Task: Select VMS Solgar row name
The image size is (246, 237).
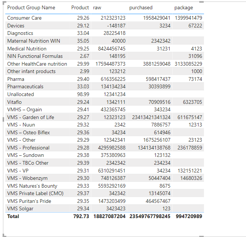Action: pos(20,208)
